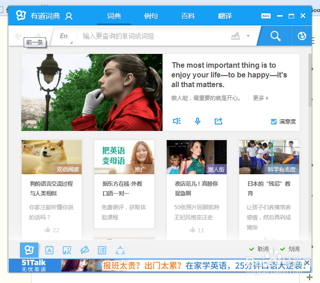The width and height of the screenshot is (320, 283).
Task: Open the picture translation icon
Action: (x=67, y=250)
